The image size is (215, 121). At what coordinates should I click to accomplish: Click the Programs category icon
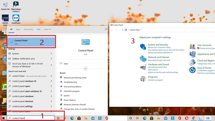coord(143,79)
